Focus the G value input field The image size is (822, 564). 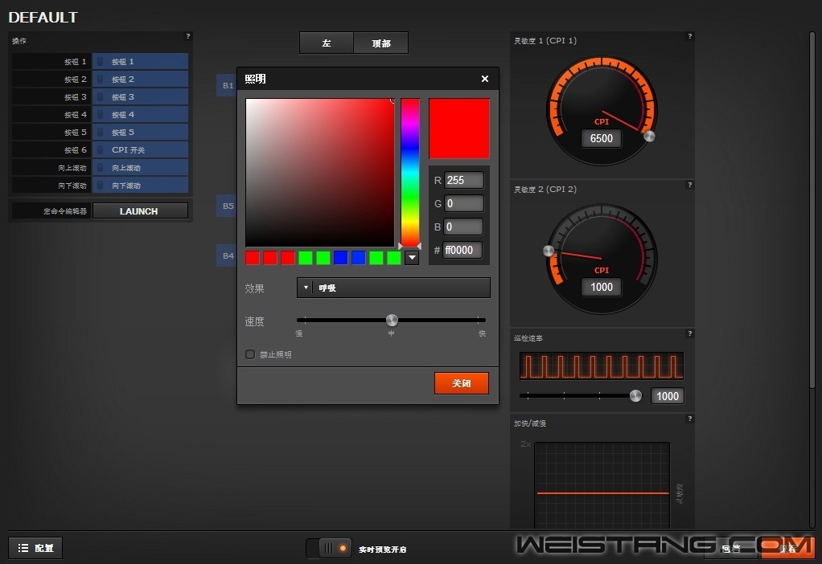coord(464,203)
